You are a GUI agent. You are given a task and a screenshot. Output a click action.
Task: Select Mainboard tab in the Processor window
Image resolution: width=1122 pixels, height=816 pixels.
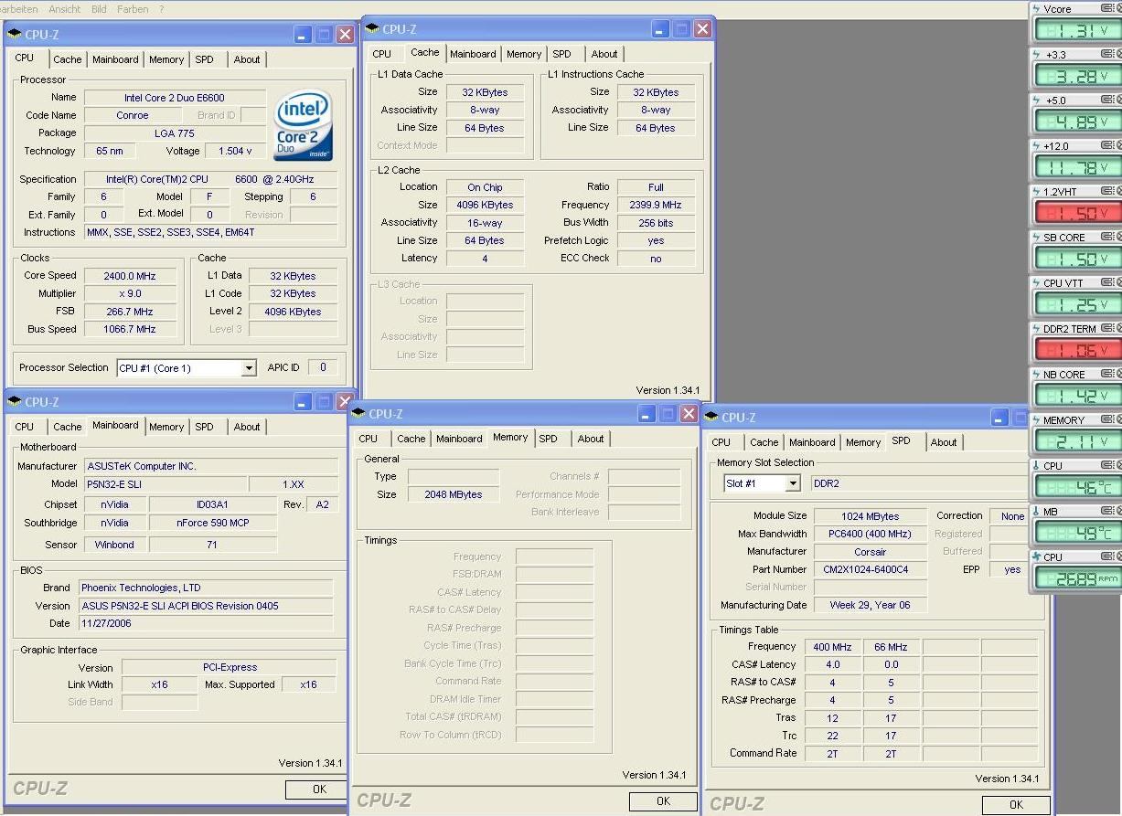pos(116,59)
